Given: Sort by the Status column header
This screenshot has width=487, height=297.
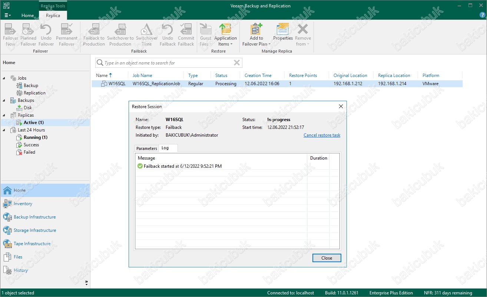Looking at the screenshot, I should click(221, 76).
